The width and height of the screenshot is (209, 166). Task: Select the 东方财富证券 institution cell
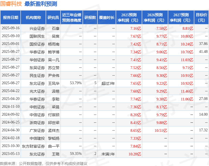(33, 146)
